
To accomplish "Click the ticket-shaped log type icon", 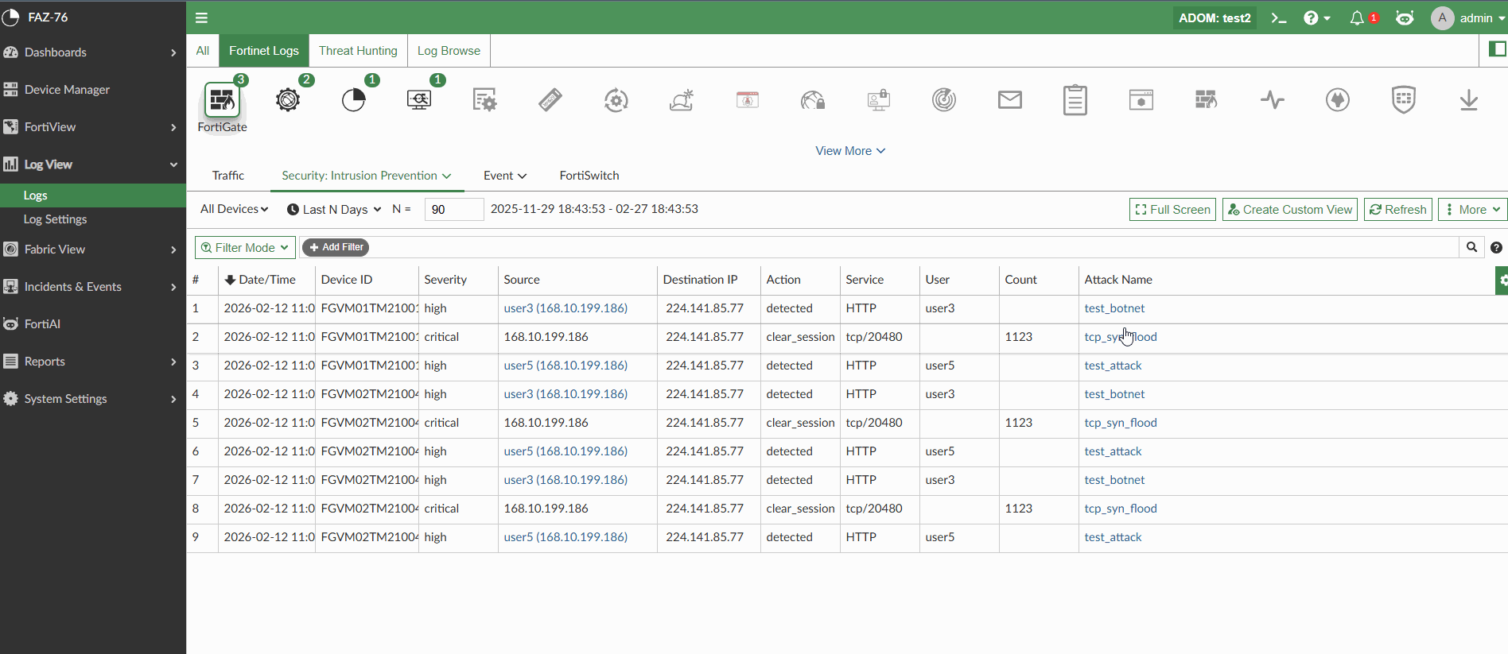I will [x=550, y=100].
